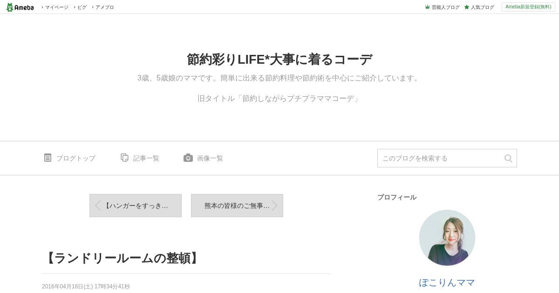Click the search magnifier icon
The width and height of the screenshot is (559, 293).
pos(508,158)
